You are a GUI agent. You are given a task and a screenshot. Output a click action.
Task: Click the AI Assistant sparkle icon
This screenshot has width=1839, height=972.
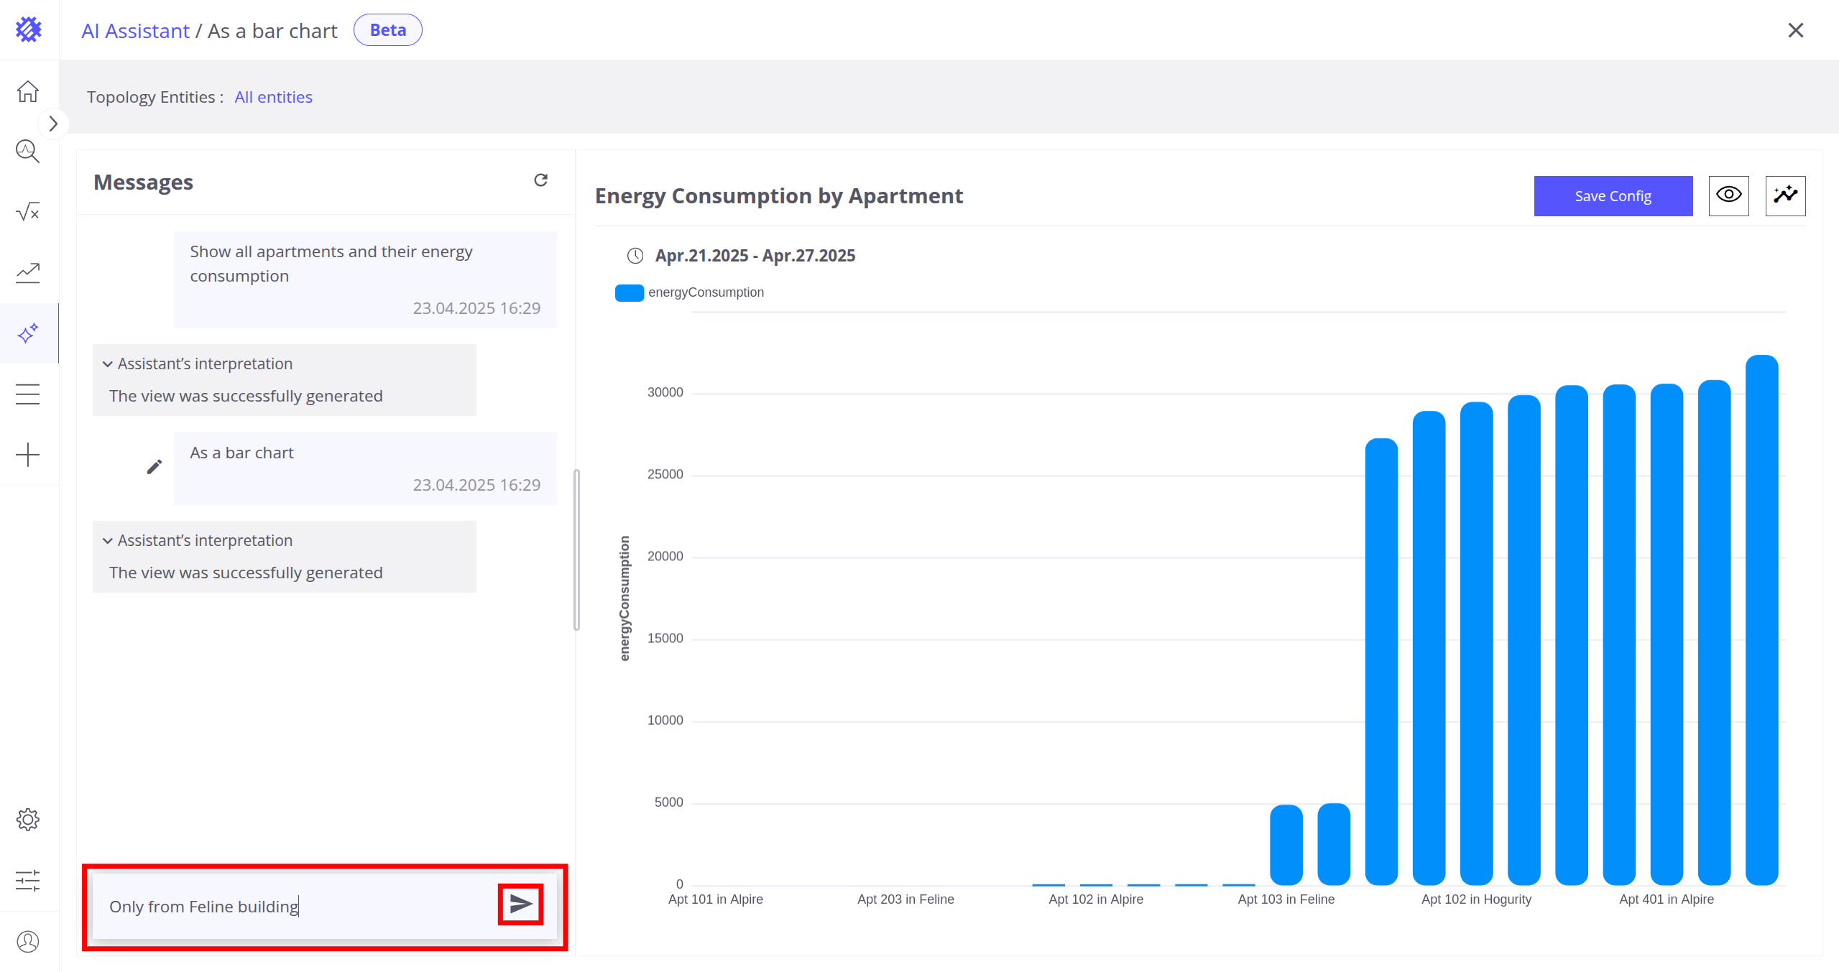point(28,333)
